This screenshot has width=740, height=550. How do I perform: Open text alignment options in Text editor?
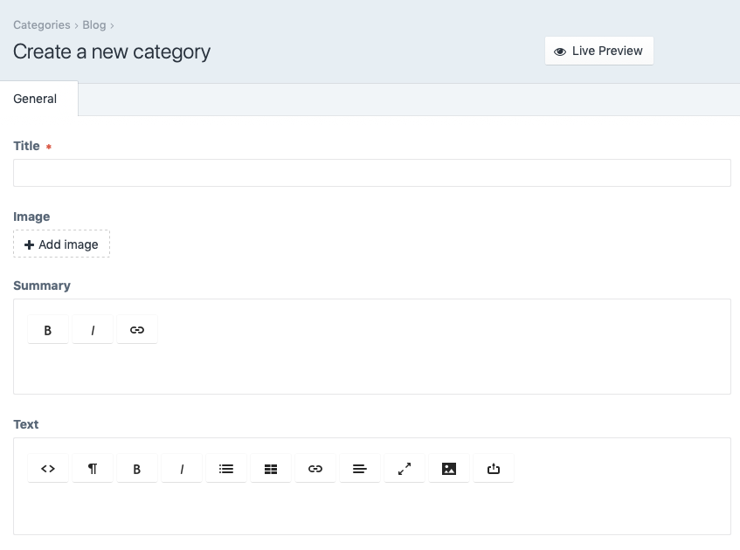[x=360, y=469]
